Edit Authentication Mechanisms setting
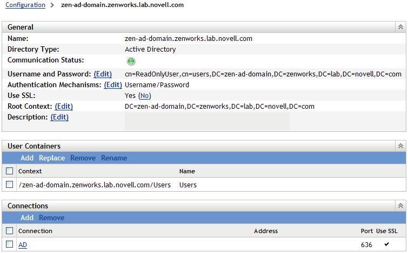Screen dimensions: 408x253 113,85
